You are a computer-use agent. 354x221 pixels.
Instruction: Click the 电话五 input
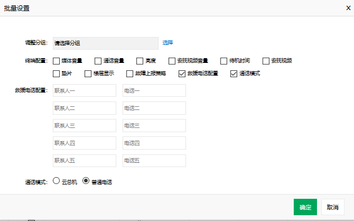(154, 161)
